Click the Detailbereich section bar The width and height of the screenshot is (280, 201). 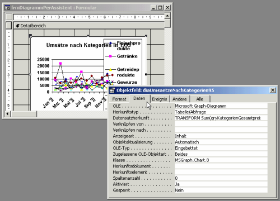[x=89, y=26]
